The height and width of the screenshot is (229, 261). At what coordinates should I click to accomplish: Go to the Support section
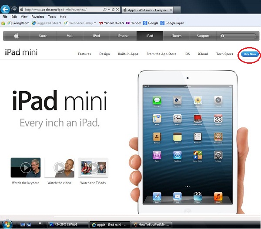203,36
